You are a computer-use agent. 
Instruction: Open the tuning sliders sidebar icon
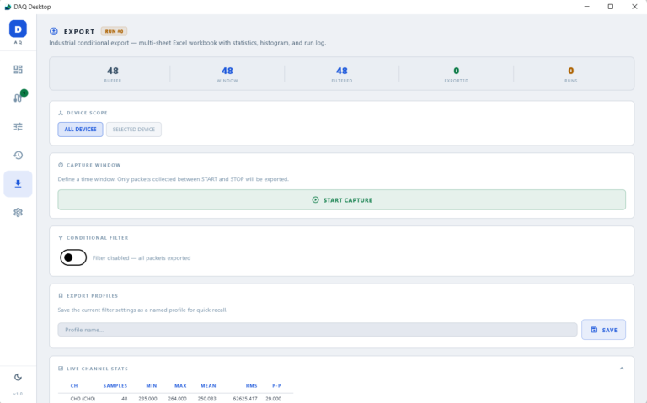pos(18,126)
